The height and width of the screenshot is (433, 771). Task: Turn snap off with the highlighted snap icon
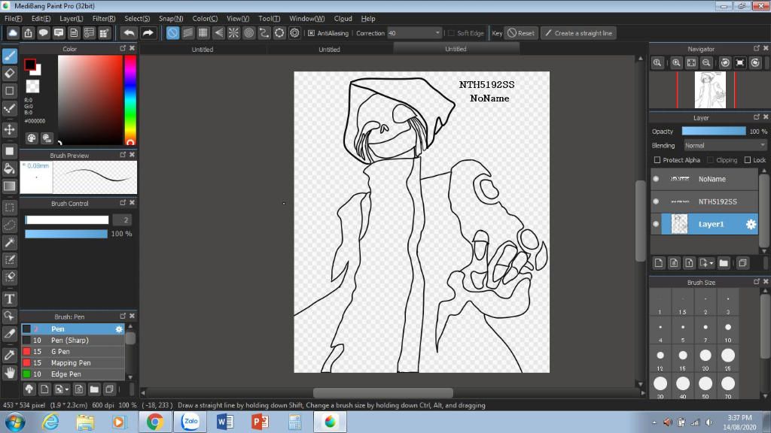click(172, 33)
